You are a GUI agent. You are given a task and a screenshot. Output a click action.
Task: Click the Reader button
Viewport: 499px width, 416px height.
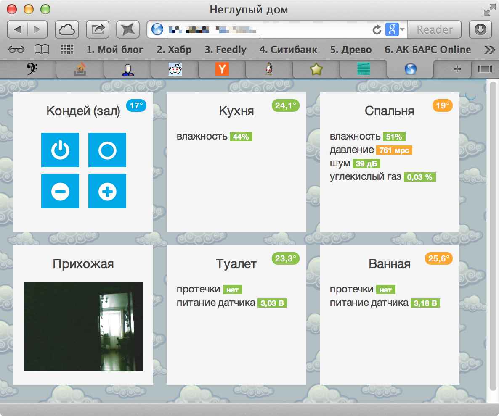click(435, 29)
